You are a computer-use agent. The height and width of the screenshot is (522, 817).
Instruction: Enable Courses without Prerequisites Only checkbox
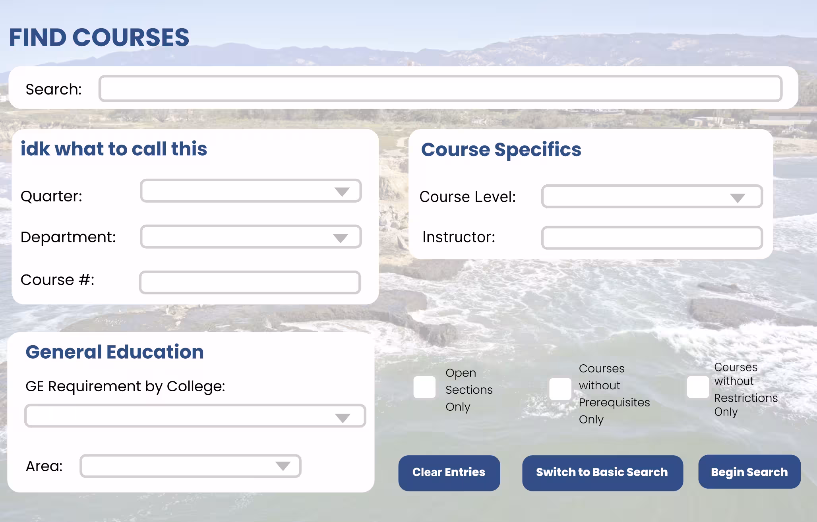[560, 389]
